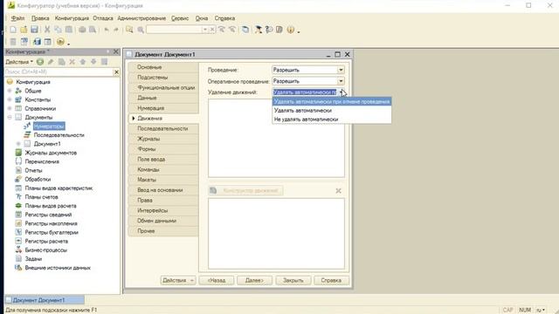Select Бизнес-процессы in the tree

point(45,250)
